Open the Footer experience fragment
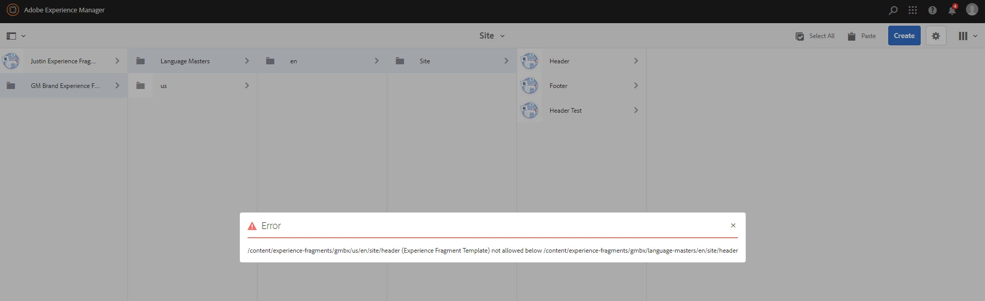This screenshot has height=301, width=985. pos(558,86)
